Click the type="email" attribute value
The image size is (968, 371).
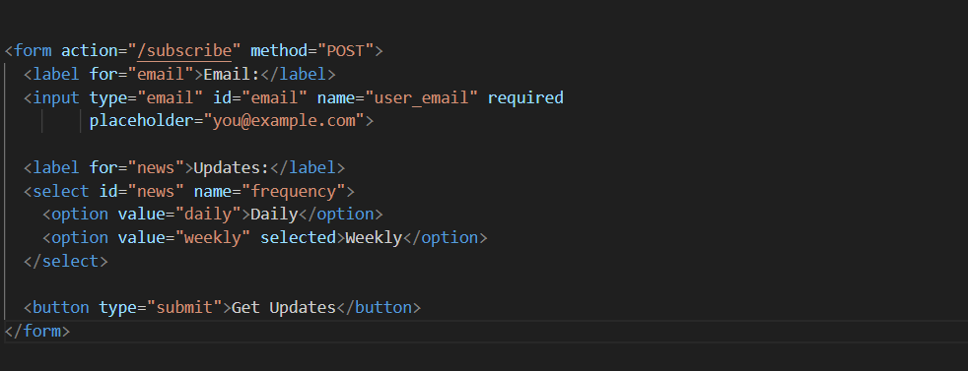[170, 97]
